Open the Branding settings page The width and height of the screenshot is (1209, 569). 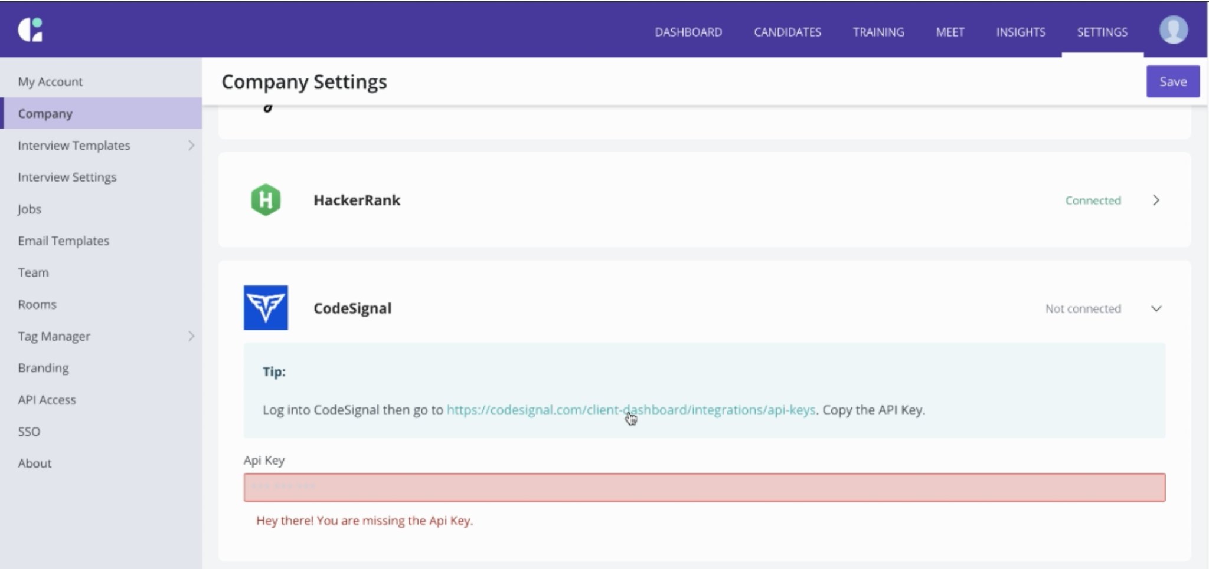(x=43, y=368)
